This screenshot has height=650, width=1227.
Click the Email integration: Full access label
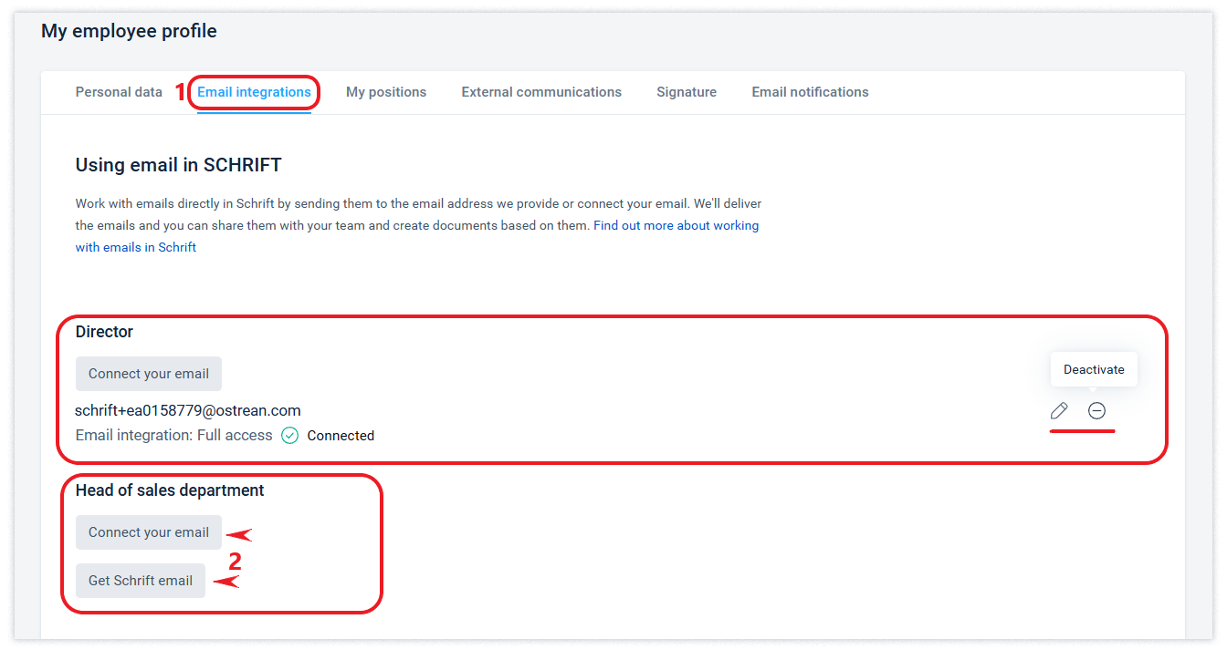click(x=174, y=436)
